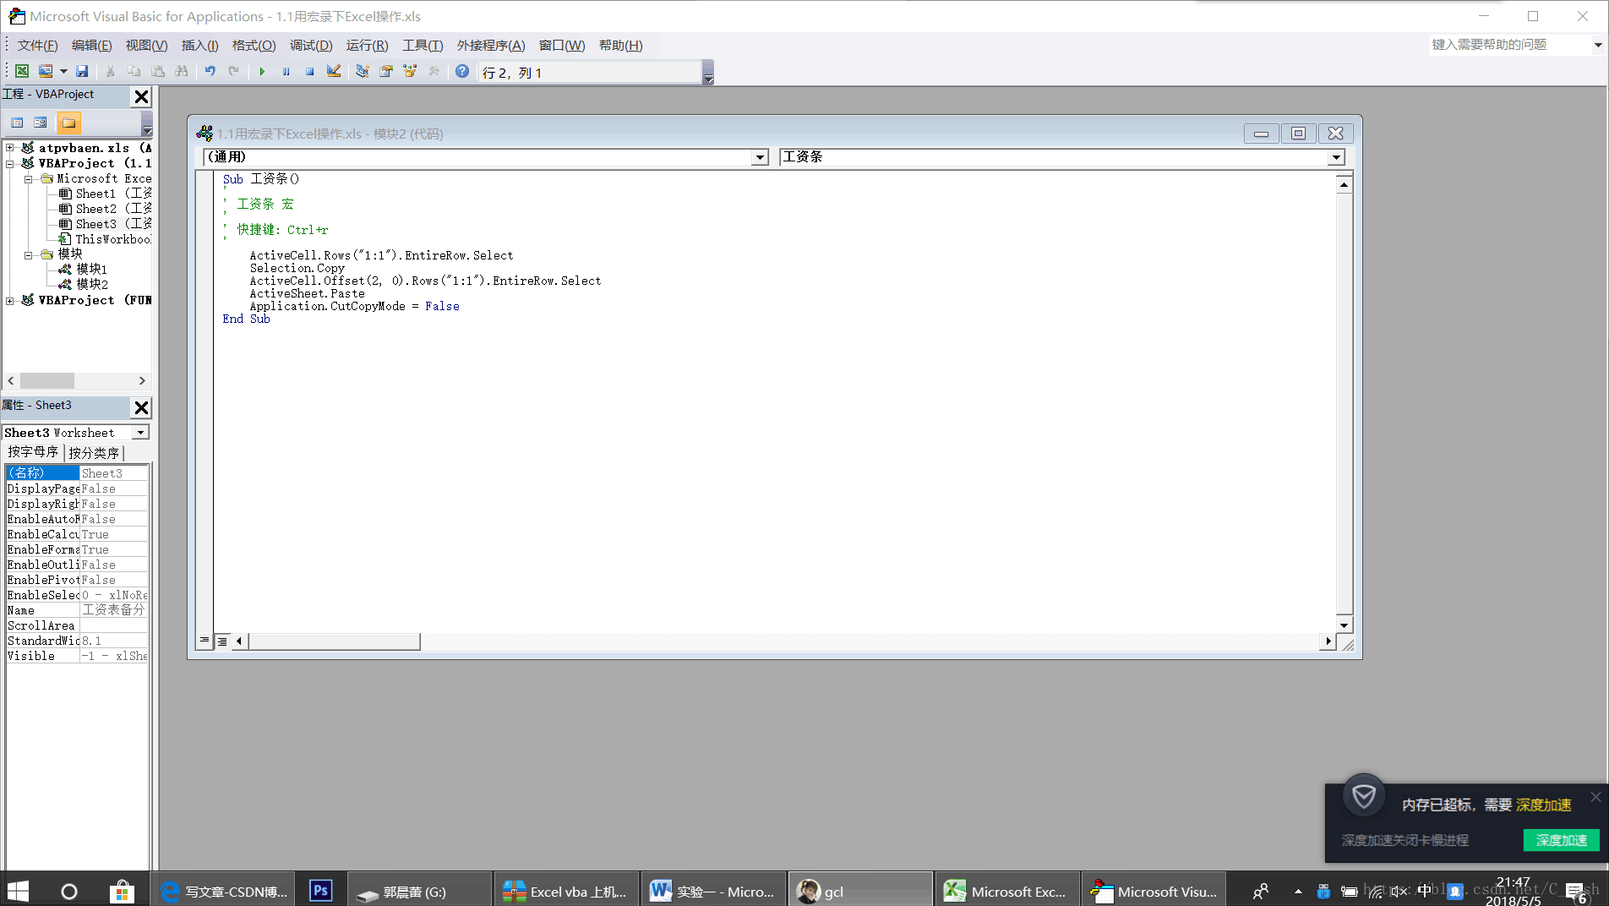Save the workbook with the floppy icon
This screenshot has height=906, width=1609.
pos(82,72)
